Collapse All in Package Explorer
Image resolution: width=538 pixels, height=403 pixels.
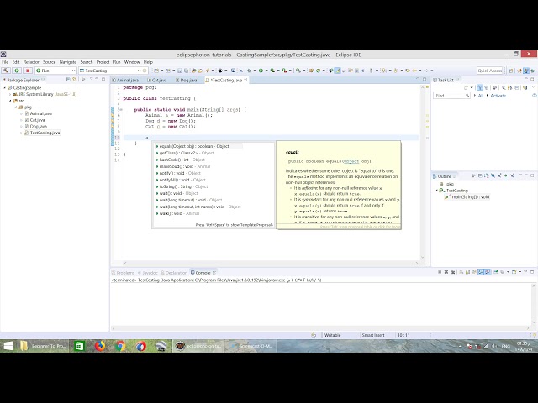click(x=68, y=80)
